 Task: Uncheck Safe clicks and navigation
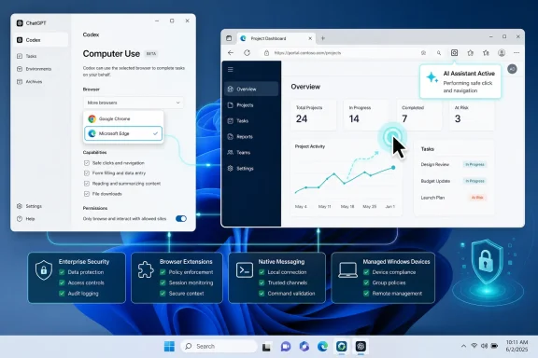(x=87, y=163)
